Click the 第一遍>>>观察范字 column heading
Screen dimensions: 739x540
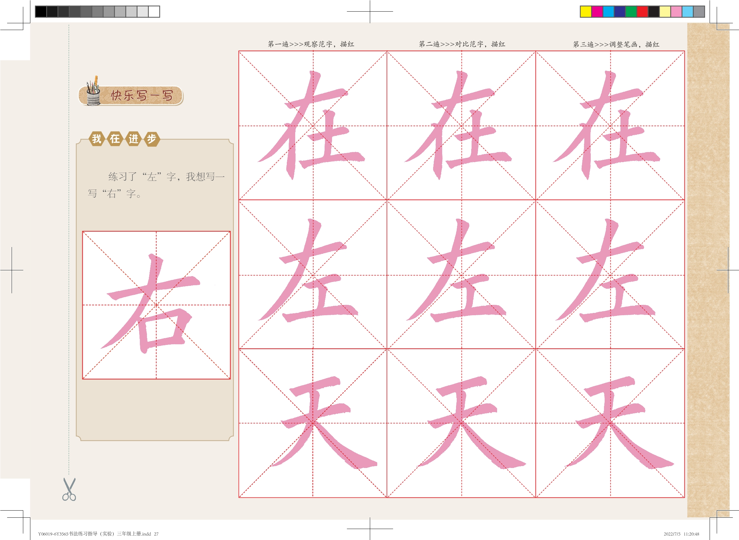310,44
